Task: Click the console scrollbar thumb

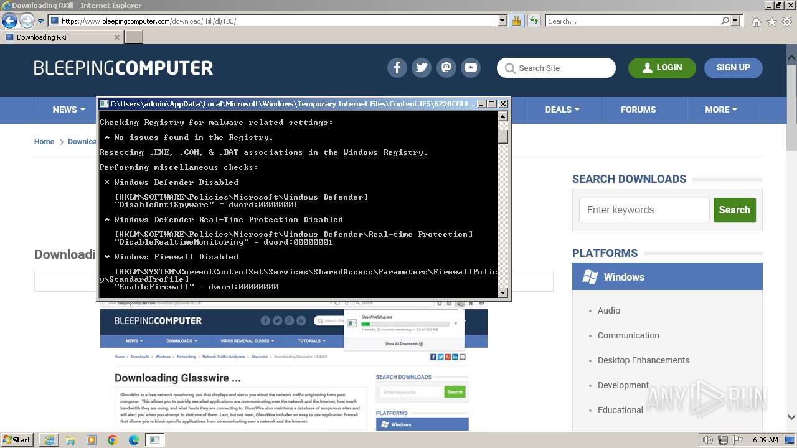Action: [x=503, y=137]
